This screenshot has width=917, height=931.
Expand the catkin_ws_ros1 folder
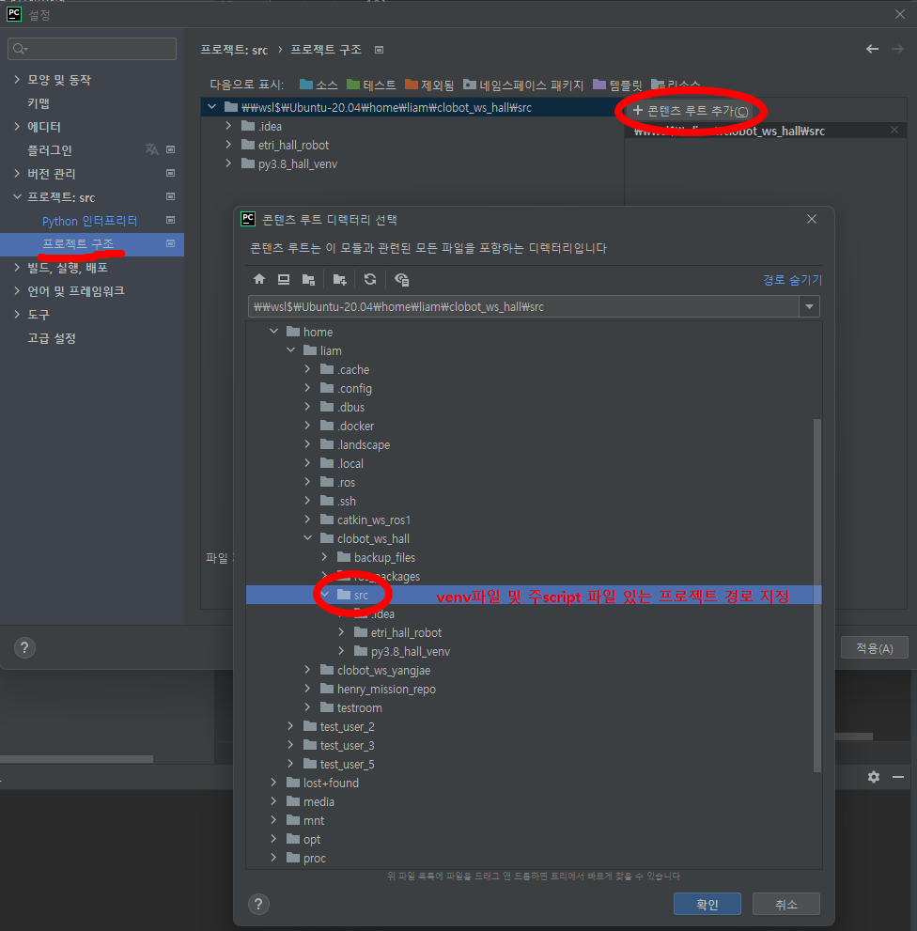pyautogui.click(x=307, y=520)
